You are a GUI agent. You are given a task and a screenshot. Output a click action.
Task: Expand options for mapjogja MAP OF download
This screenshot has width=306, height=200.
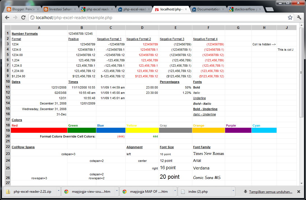click(x=174, y=192)
